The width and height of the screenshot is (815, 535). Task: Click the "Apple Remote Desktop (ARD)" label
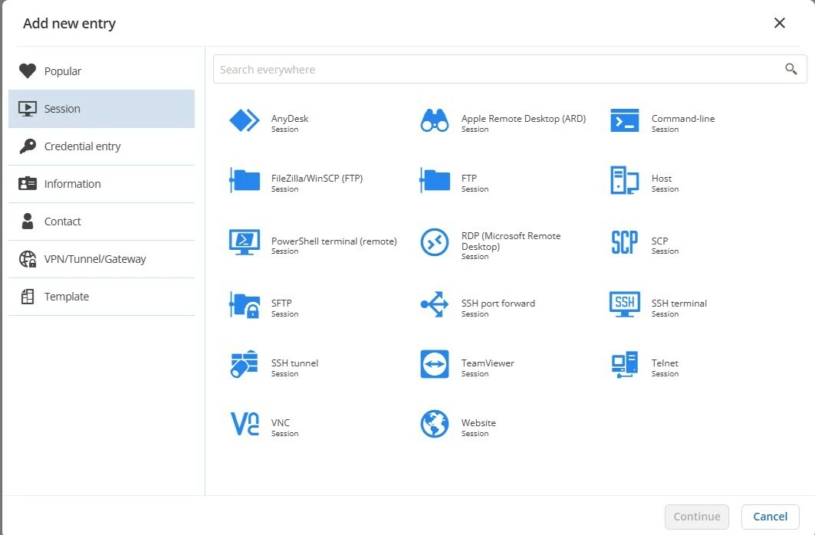[x=524, y=119]
